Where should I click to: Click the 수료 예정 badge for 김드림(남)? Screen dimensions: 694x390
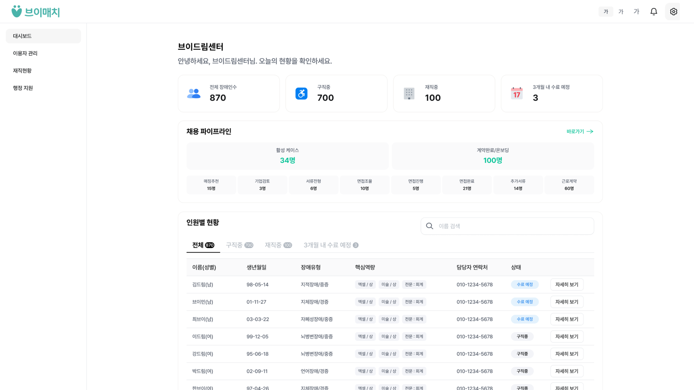(525, 285)
